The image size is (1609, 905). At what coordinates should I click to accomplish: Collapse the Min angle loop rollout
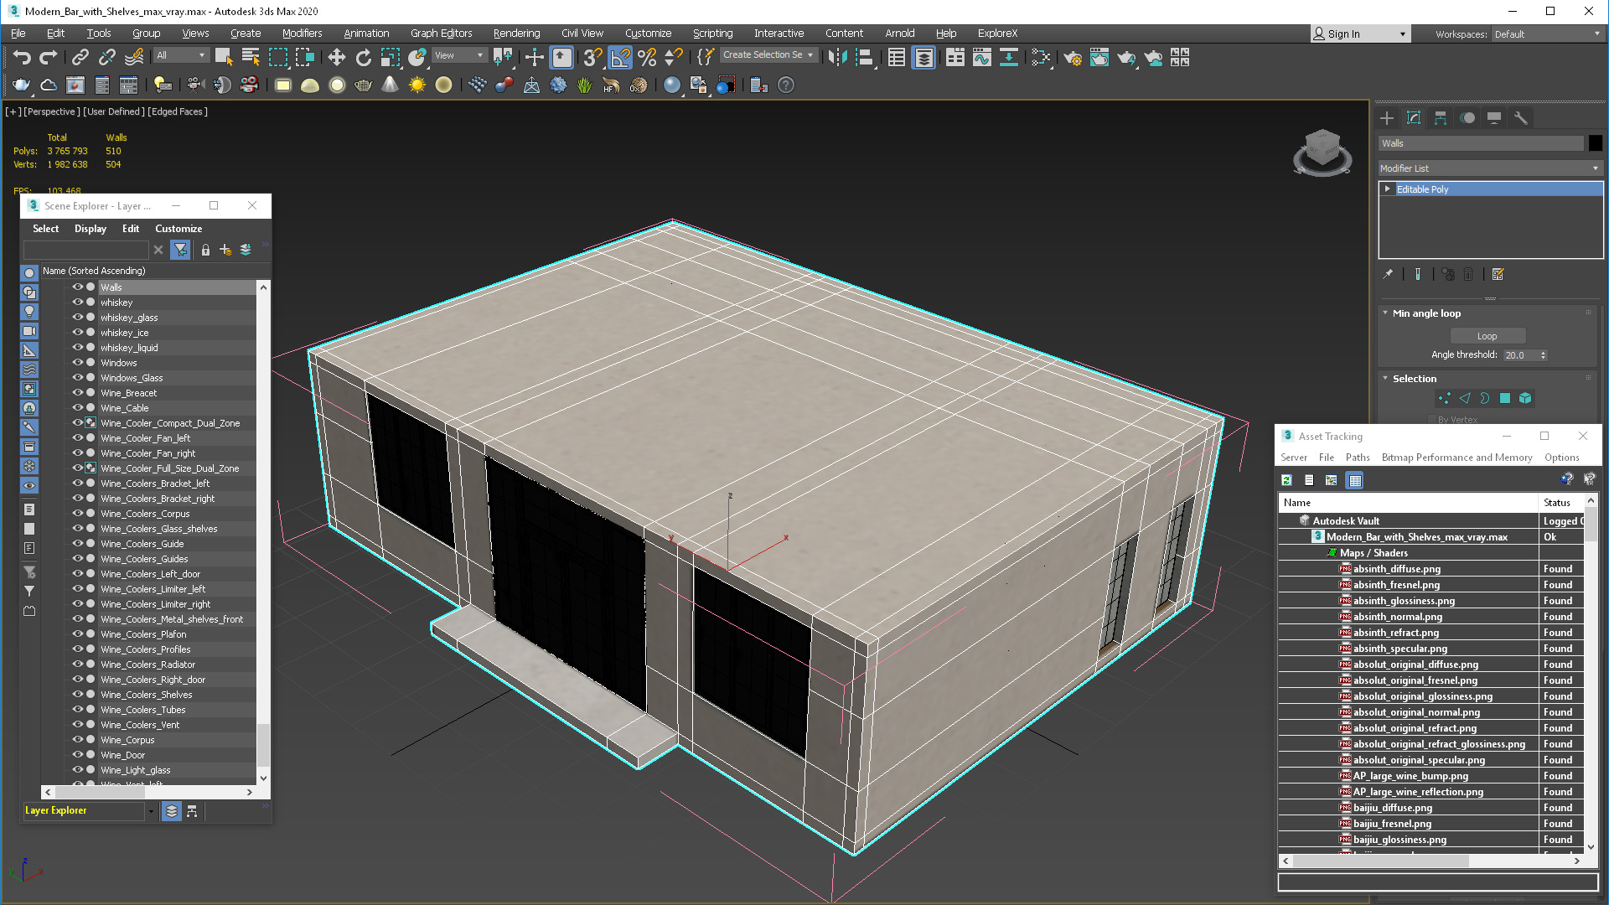1385,313
